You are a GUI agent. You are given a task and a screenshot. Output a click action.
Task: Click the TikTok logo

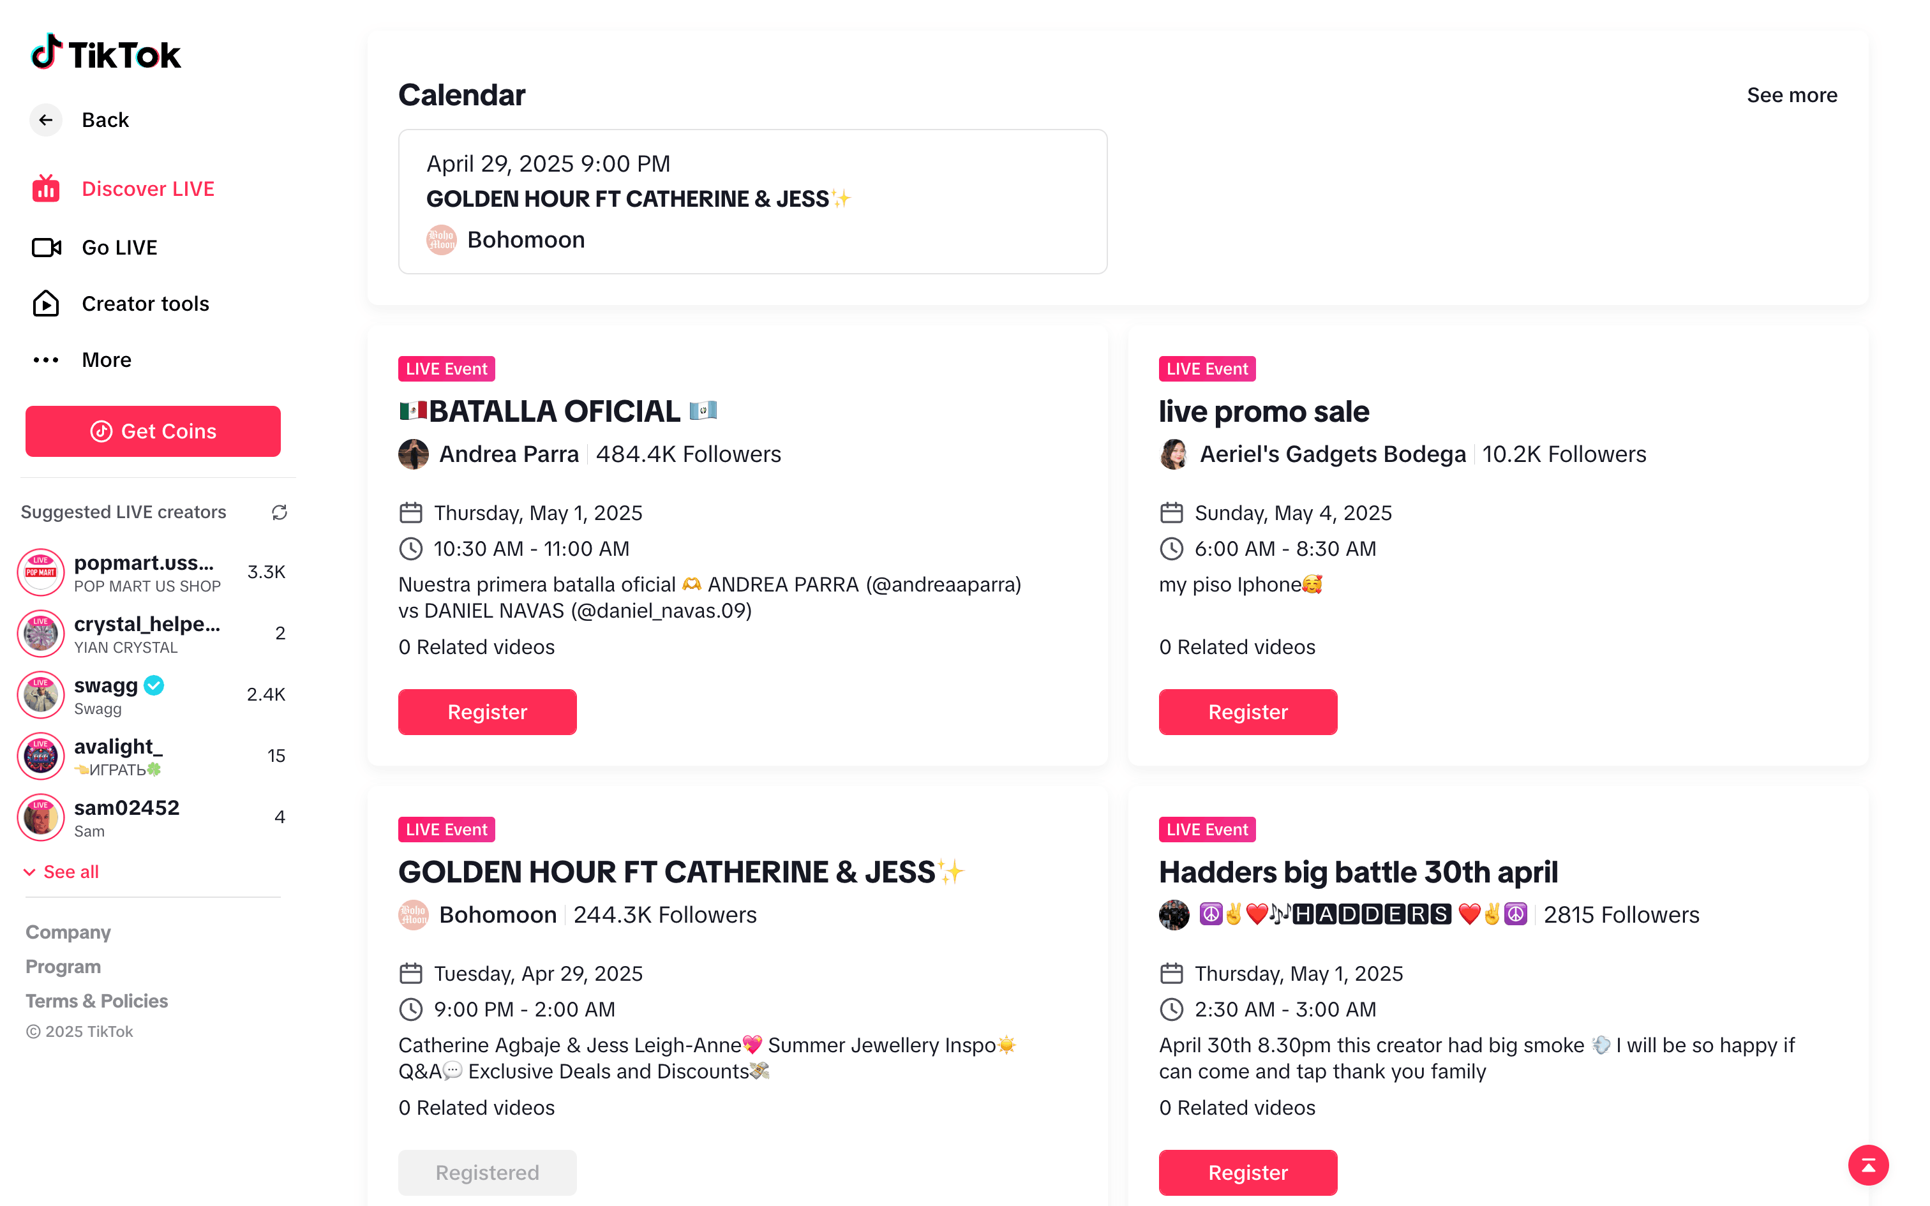pos(106,54)
